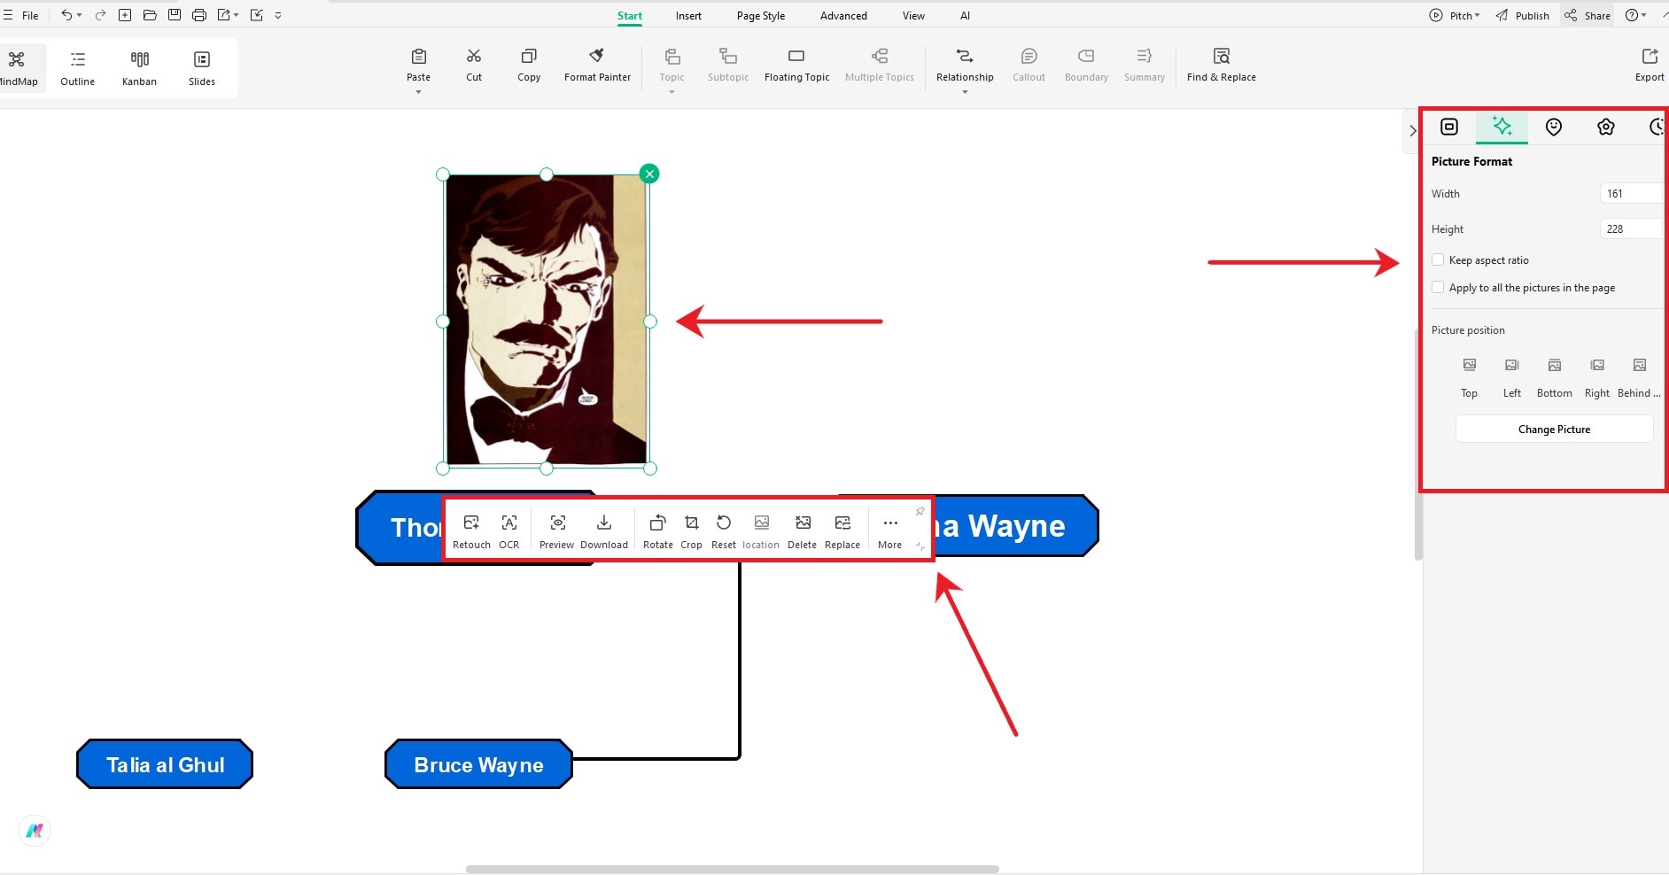Click the print icon
The width and height of the screenshot is (1669, 875).
click(x=199, y=15)
